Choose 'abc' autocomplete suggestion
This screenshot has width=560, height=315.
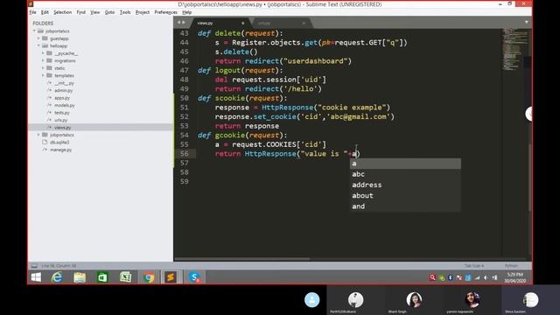[x=405, y=174]
